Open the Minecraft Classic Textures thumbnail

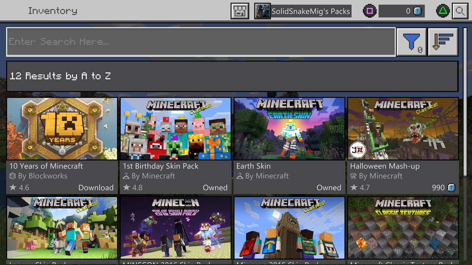(x=403, y=228)
